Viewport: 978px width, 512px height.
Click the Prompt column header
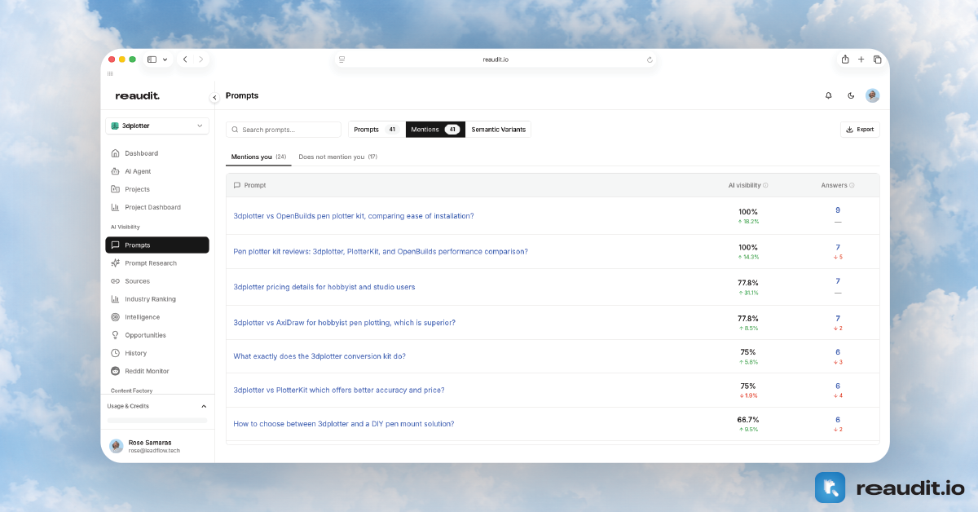[249, 185]
